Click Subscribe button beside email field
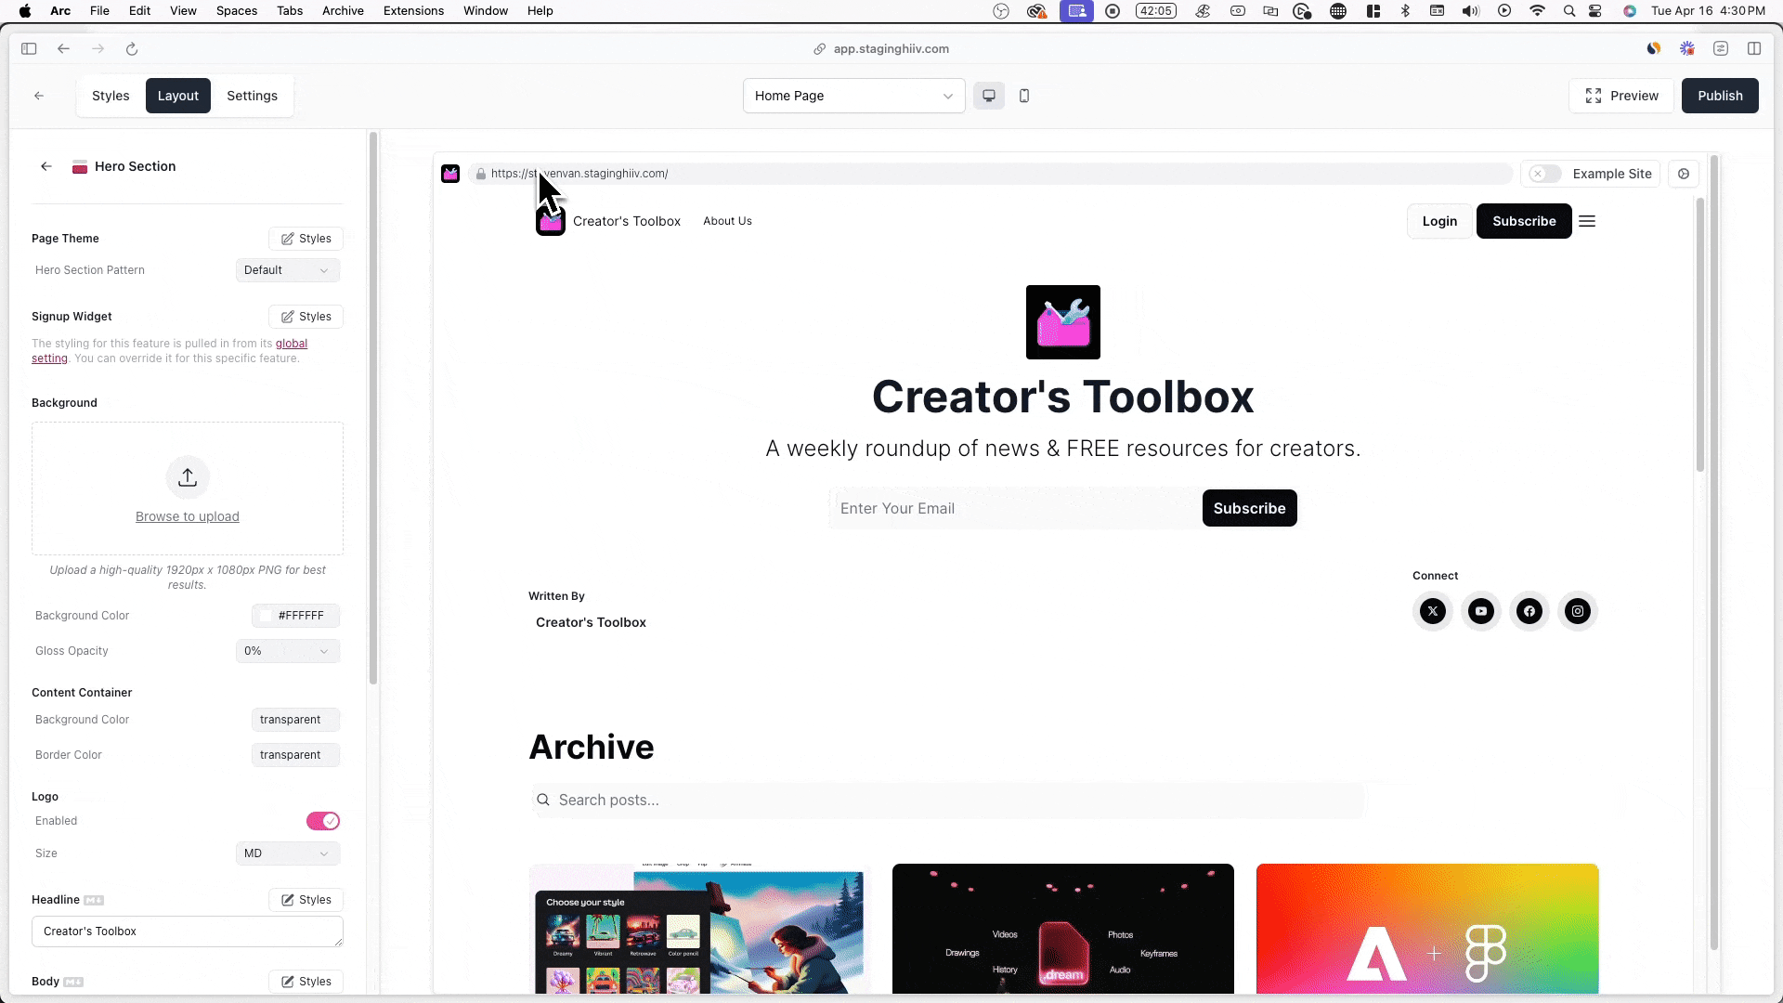The image size is (1783, 1003). tap(1249, 508)
